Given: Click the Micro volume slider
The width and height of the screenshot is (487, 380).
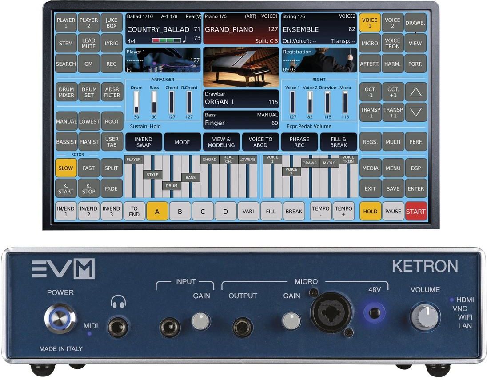Looking at the screenshot, I should (x=345, y=102).
